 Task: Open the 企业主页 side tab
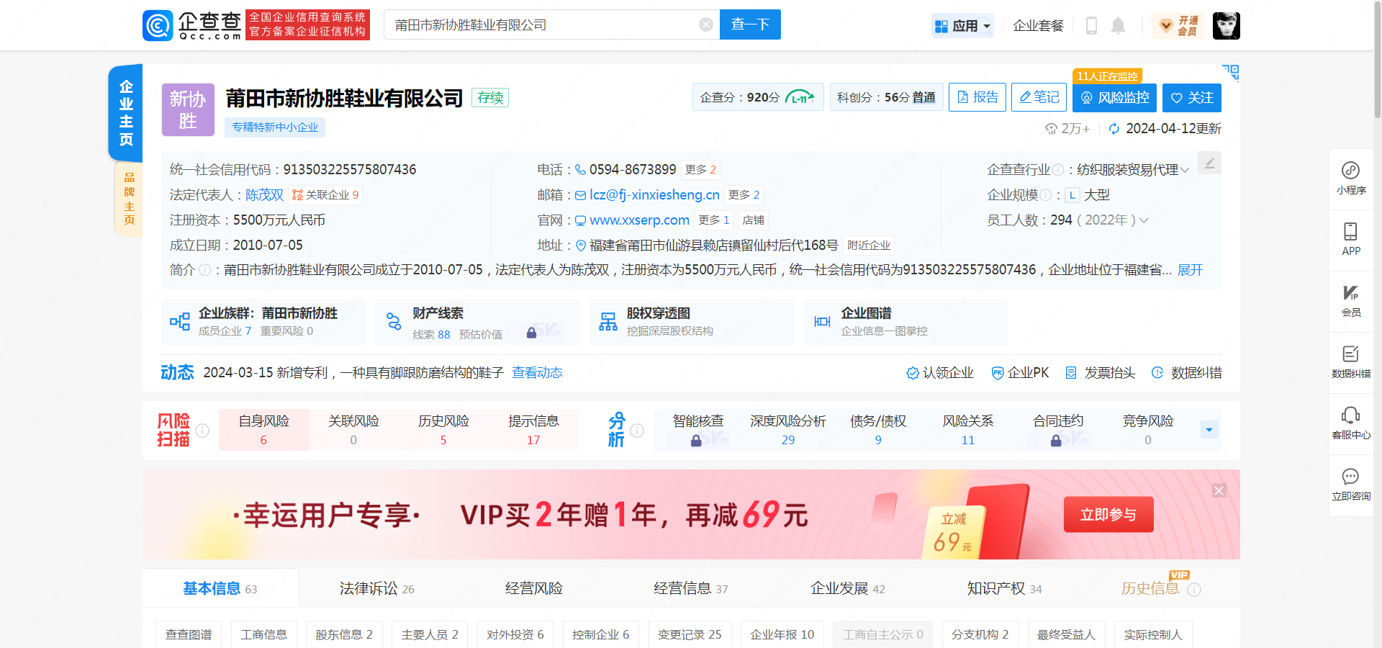pos(125,113)
